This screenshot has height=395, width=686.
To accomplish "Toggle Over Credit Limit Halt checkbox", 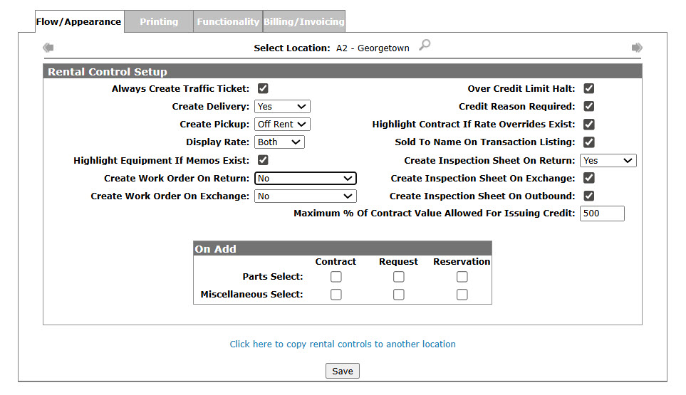I will [589, 89].
